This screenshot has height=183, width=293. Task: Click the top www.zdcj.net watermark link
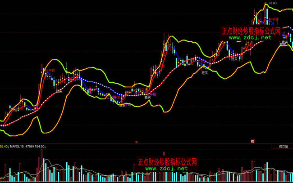(x=250, y=38)
